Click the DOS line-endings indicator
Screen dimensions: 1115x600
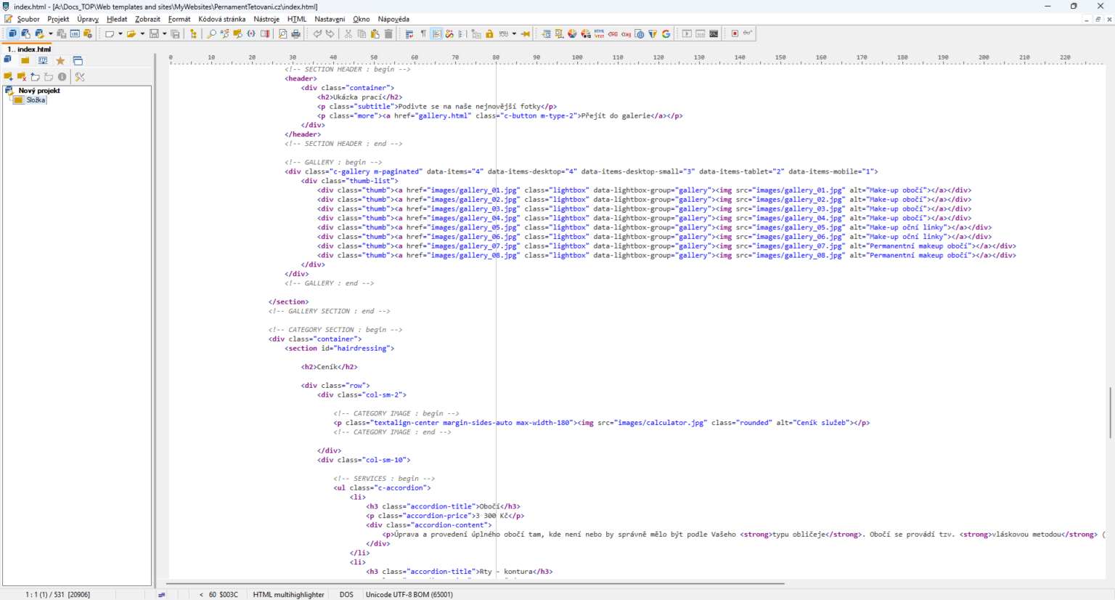coord(346,594)
